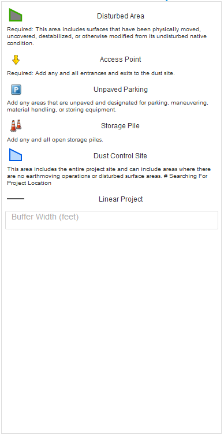
Task: Select the orange traffic cones Storage Pile icon
Action: tap(16, 126)
